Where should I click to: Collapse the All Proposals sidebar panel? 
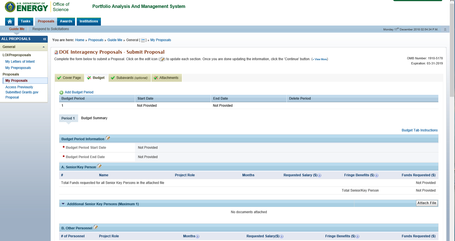click(45, 39)
